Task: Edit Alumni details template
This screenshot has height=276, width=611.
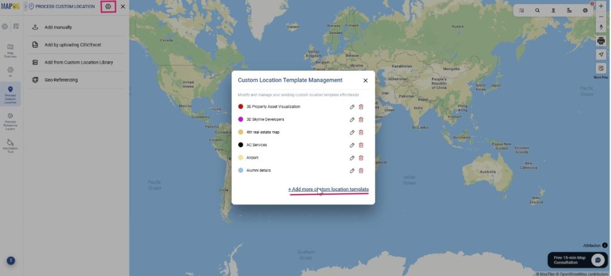Action: point(352,170)
